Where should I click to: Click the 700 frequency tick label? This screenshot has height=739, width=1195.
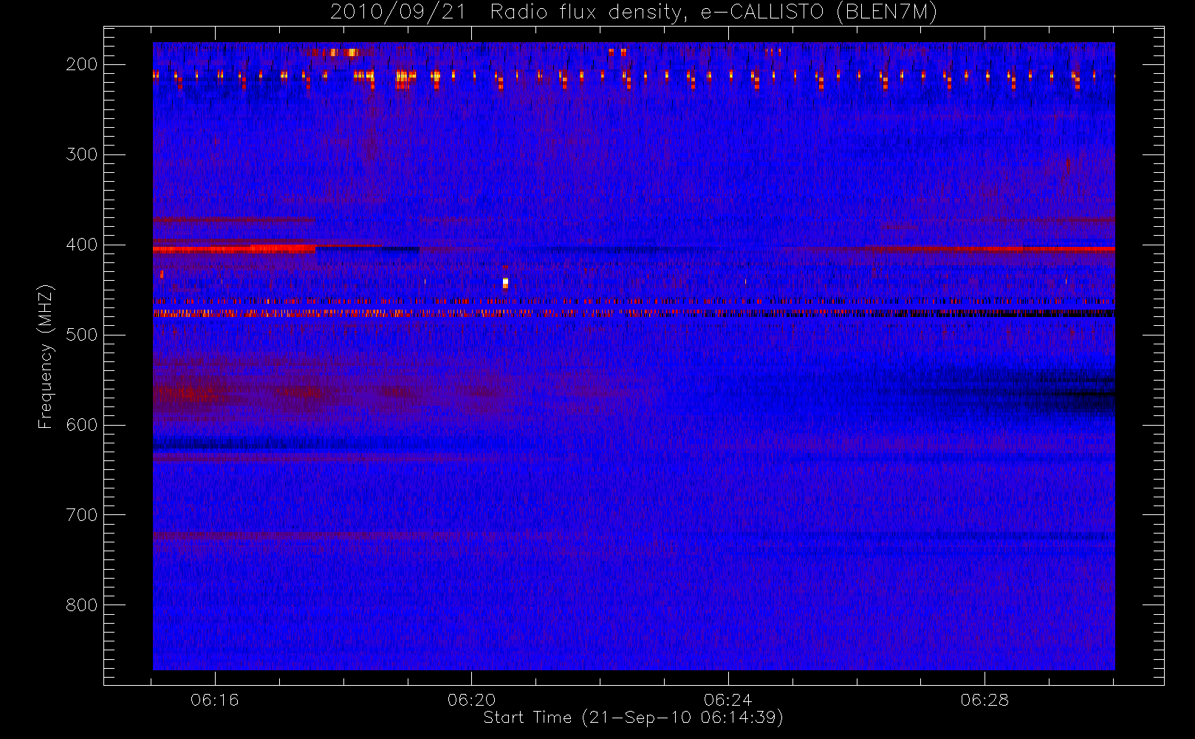point(81,515)
